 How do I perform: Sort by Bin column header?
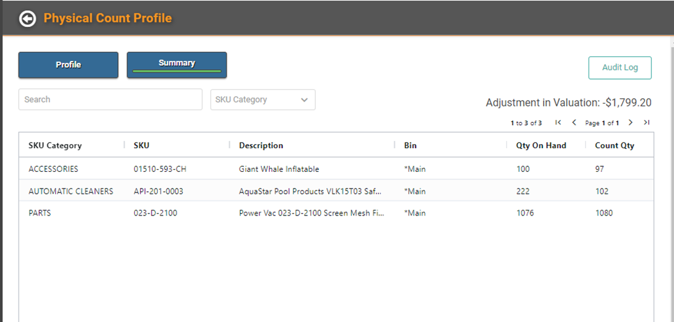click(410, 146)
